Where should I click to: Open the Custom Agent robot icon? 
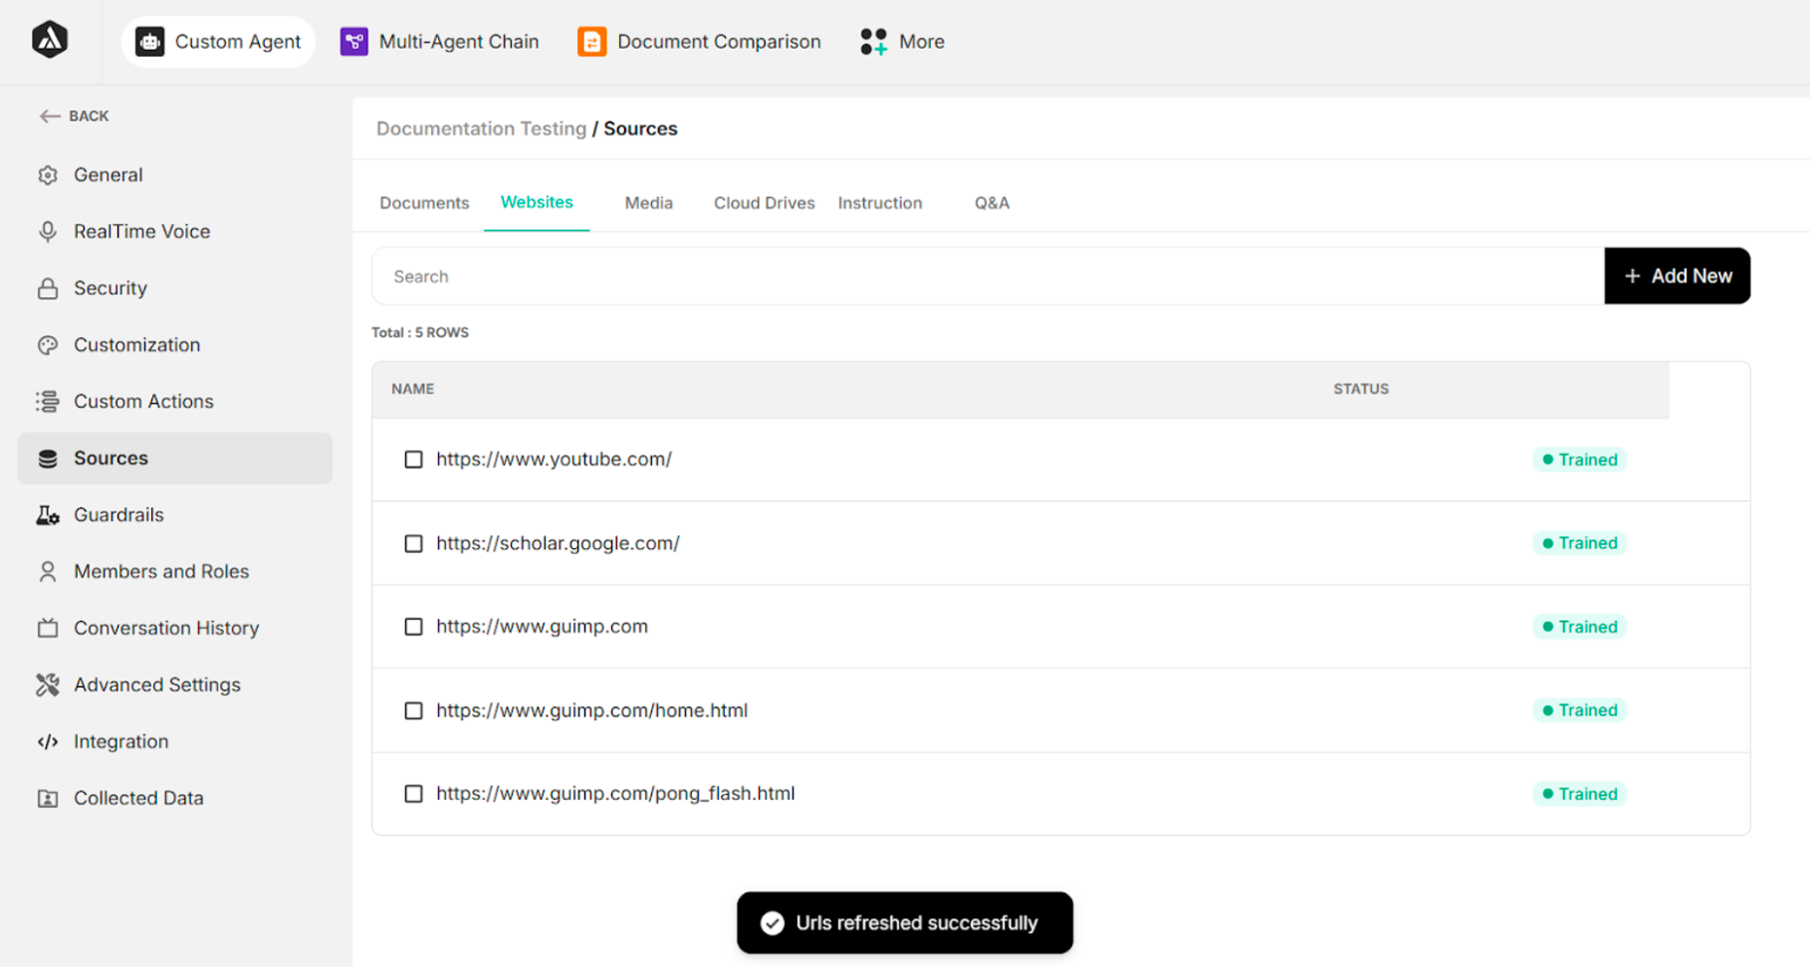150,41
